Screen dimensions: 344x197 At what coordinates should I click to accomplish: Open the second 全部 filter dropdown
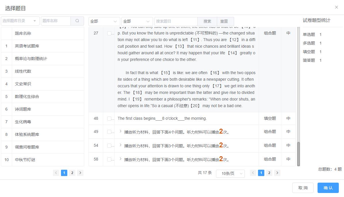(137, 21)
